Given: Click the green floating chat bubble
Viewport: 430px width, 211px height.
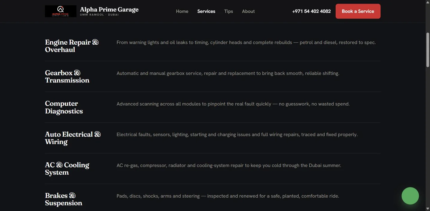Looking at the screenshot, I should click(x=410, y=196).
